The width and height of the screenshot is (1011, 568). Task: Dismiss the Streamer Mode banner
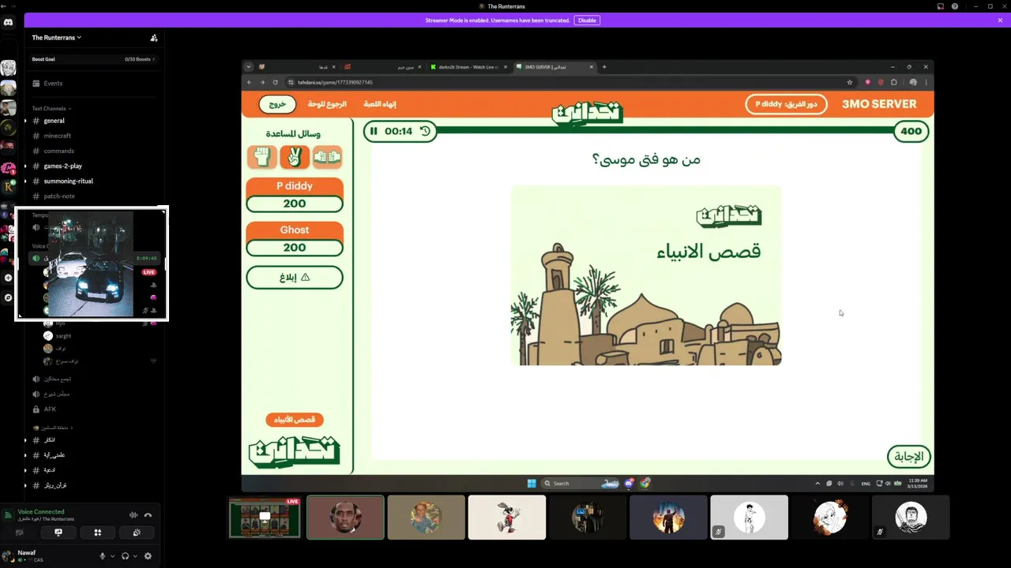pyautogui.click(x=1000, y=21)
